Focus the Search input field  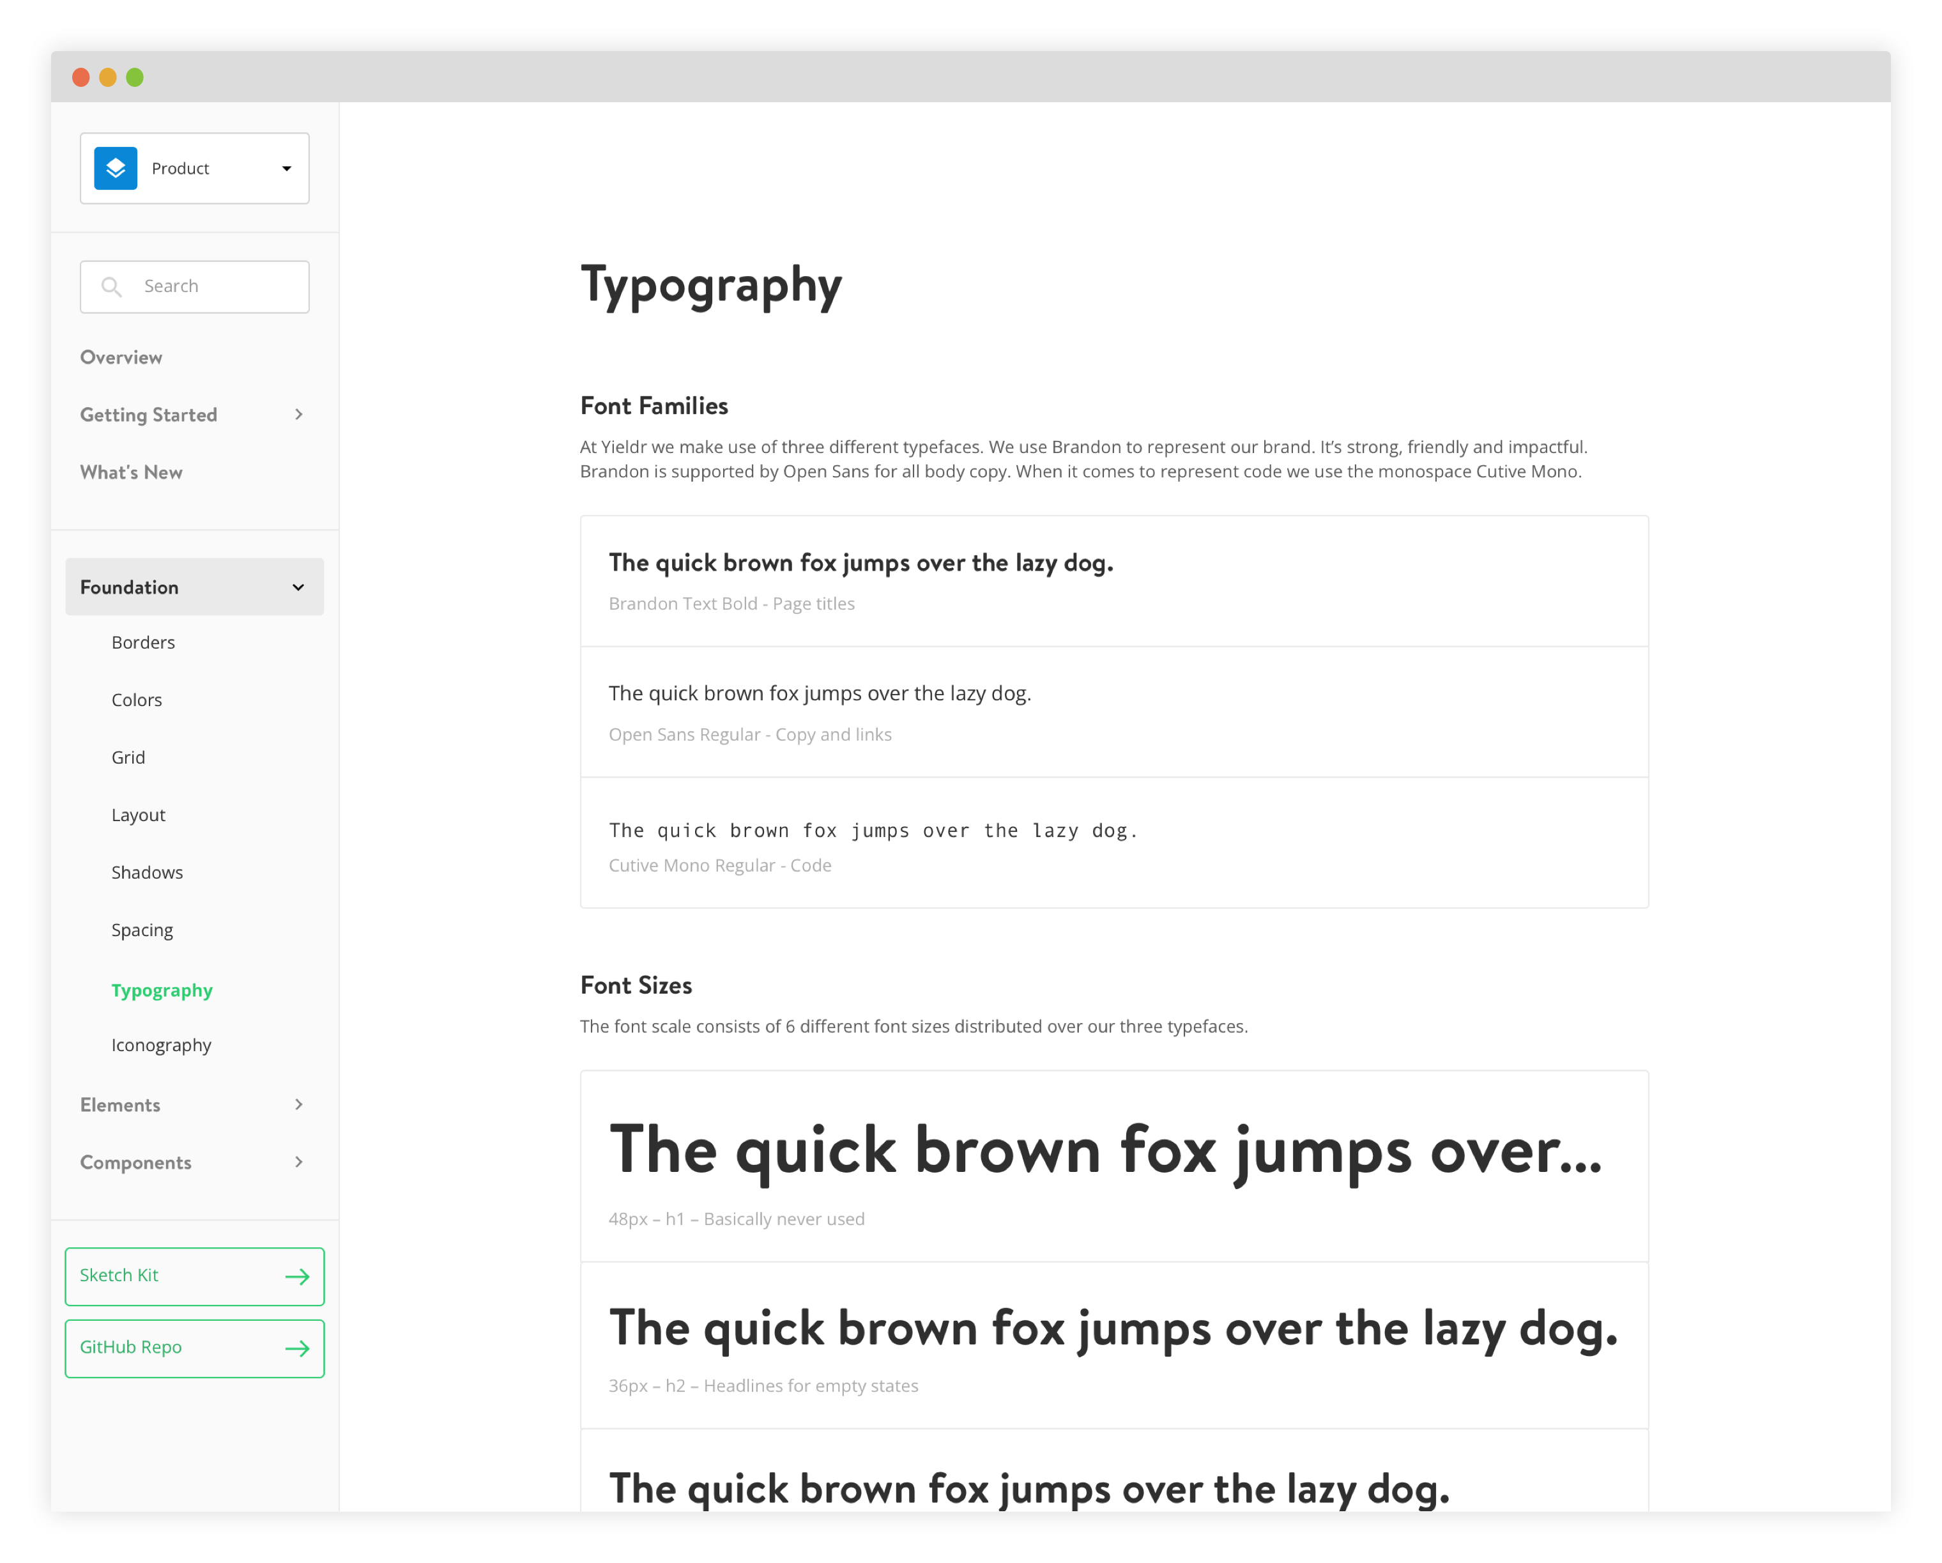tap(216, 286)
